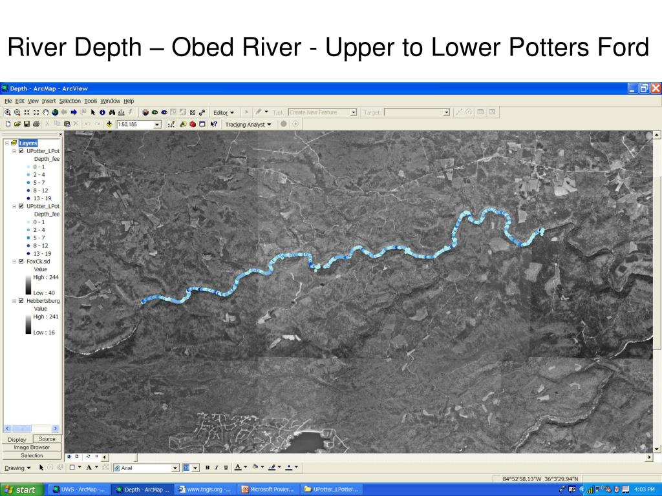This screenshot has height=496, width=662.
Task: Zoom to Full Extent globe icon
Action: pyautogui.click(x=55, y=112)
